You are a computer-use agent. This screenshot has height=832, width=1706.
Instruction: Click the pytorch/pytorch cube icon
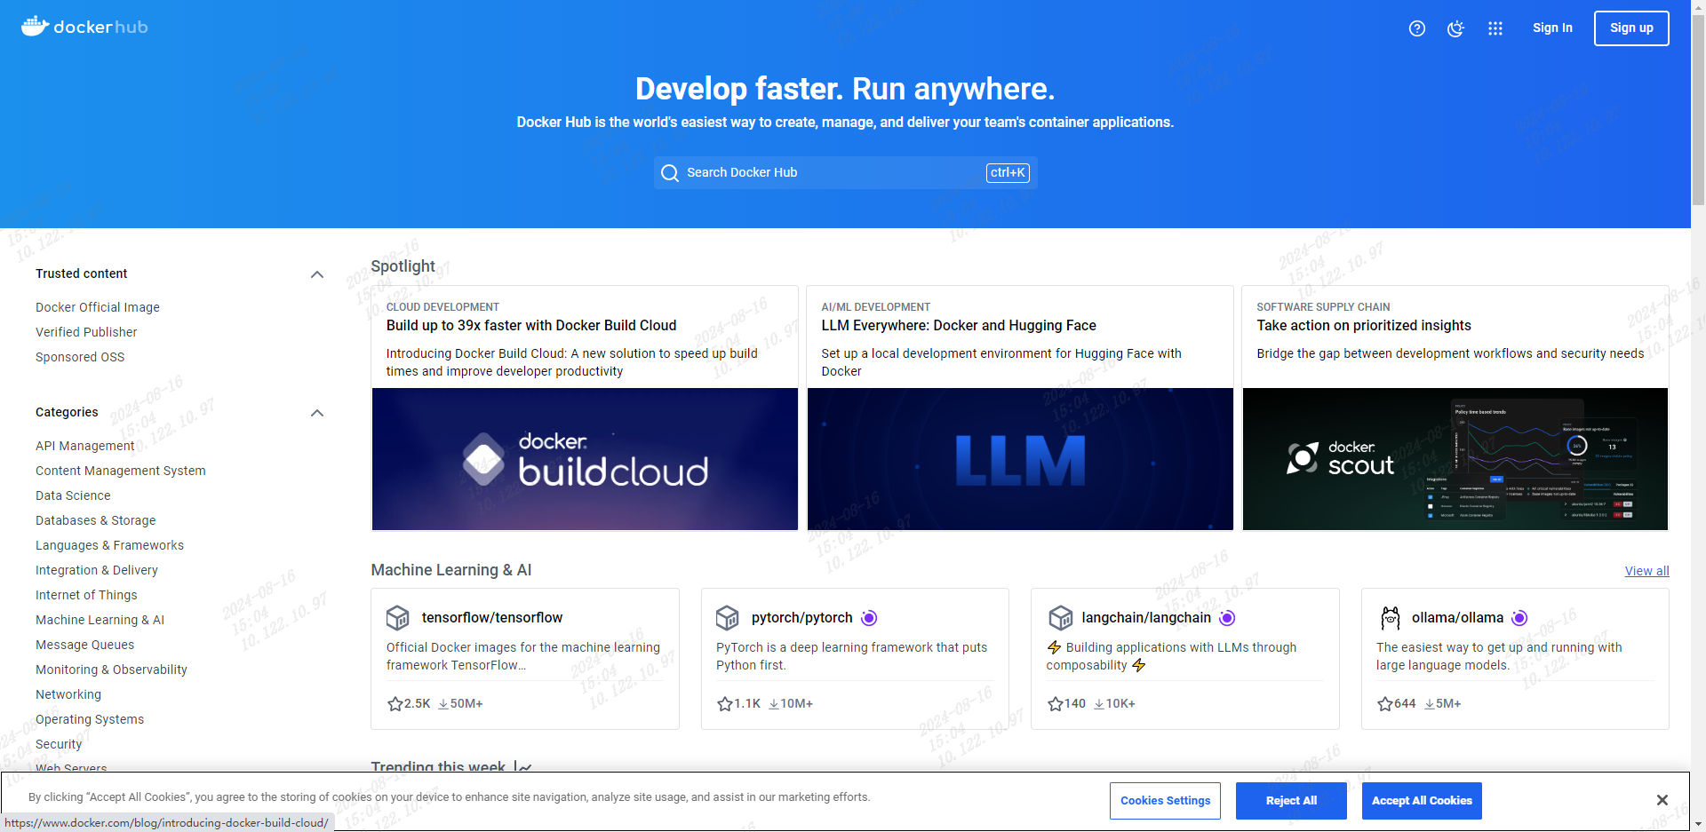click(x=728, y=617)
